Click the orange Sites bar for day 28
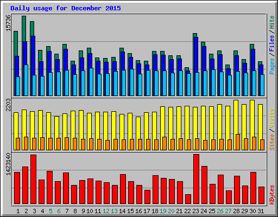 pos(238,142)
